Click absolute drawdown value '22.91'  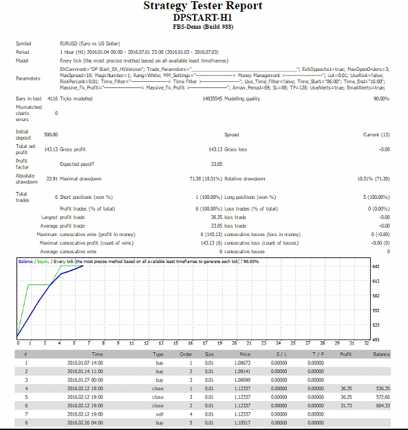[52, 179]
